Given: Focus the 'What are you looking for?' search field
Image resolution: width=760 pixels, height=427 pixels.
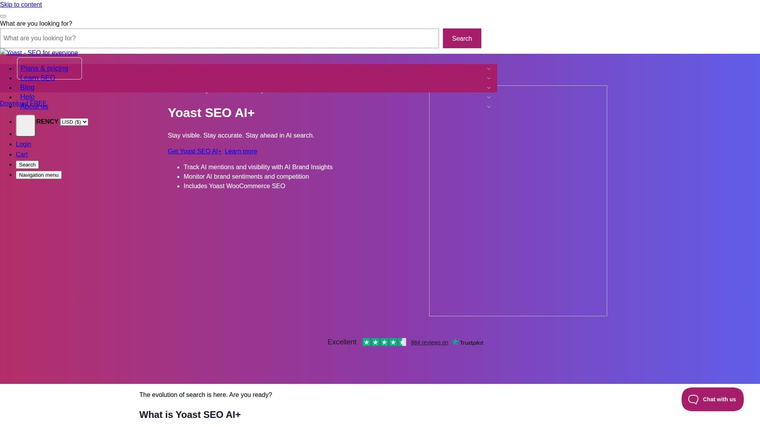Looking at the screenshot, I should click(x=219, y=38).
